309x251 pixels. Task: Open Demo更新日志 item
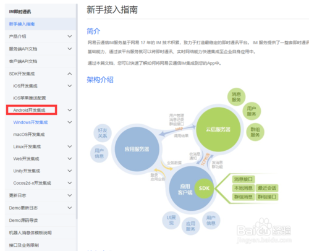click(x=23, y=208)
